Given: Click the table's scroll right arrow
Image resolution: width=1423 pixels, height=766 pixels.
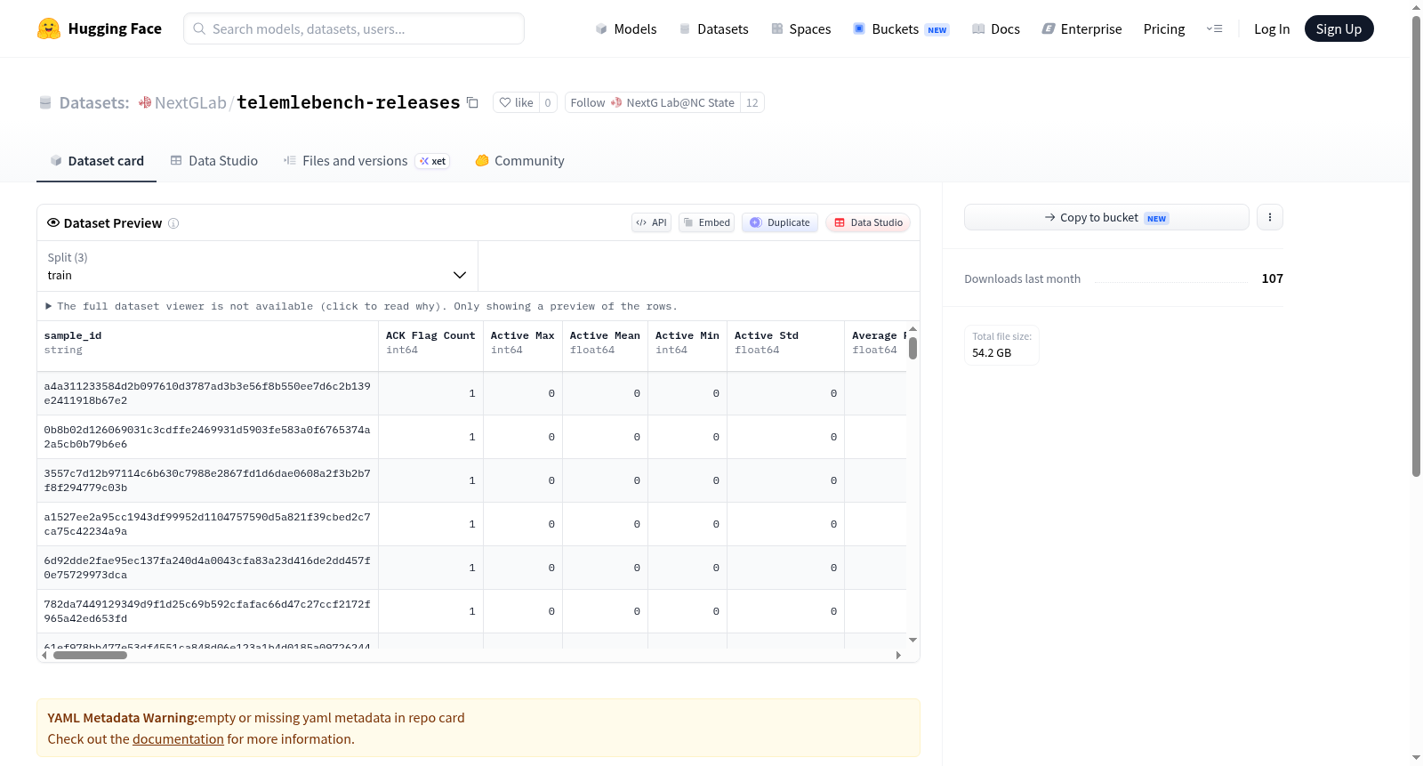Looking at the screenshot, I should 898,655.
